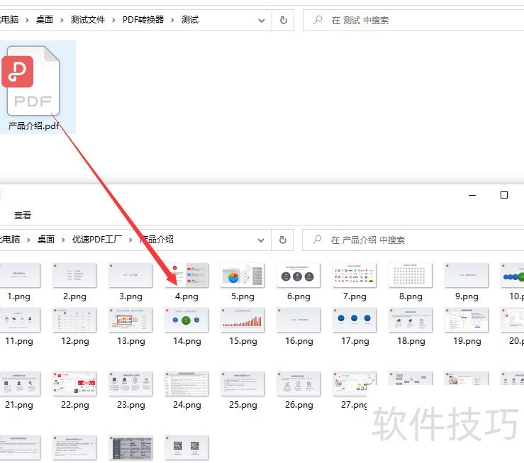Open the 查看 ribbon tab

pos(23,215)
